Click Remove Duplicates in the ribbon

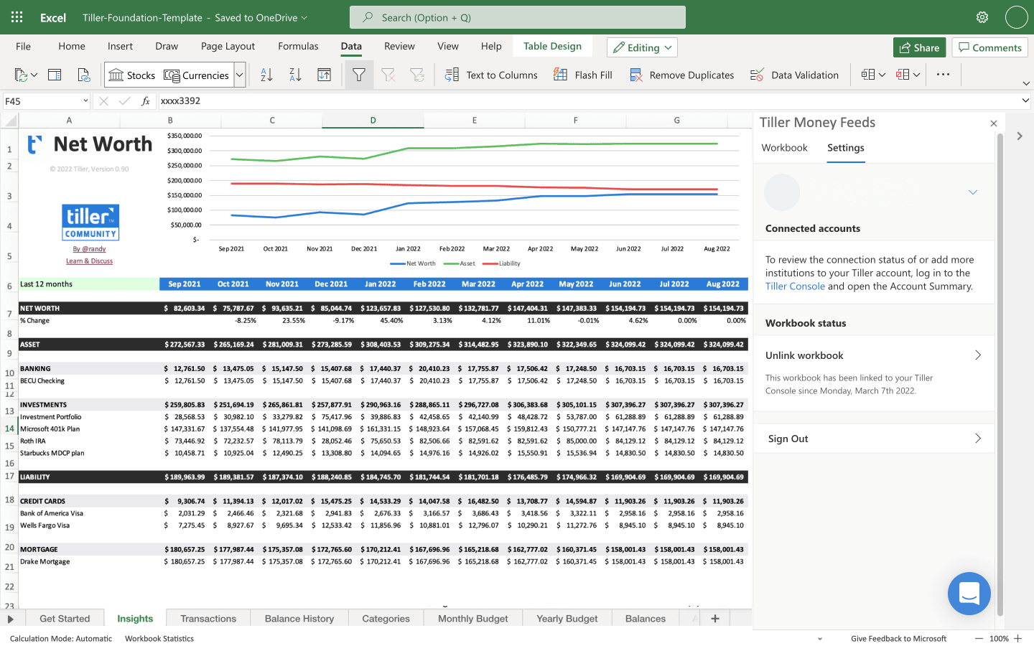click(x=681, y=75)
